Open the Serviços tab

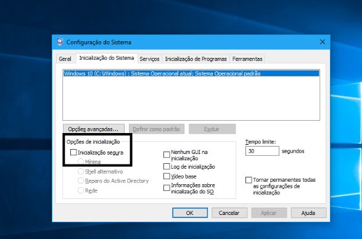(x=149, y=59)
